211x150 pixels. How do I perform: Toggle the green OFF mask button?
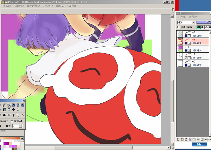coord(198,27)
